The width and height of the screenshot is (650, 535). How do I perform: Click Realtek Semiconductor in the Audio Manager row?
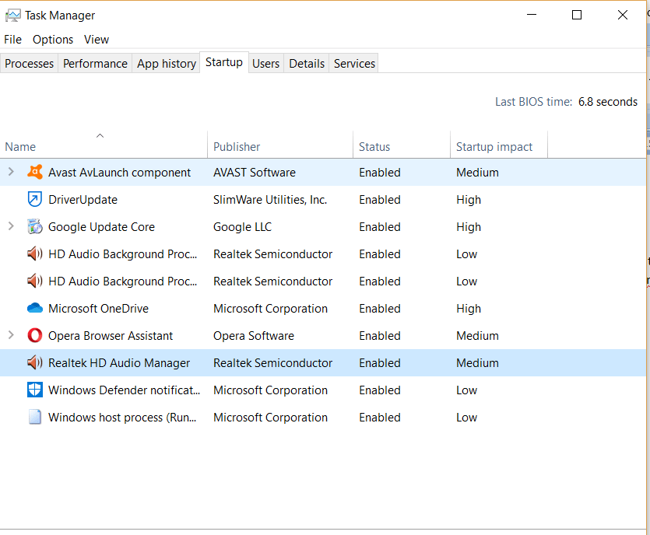(272, 363)
